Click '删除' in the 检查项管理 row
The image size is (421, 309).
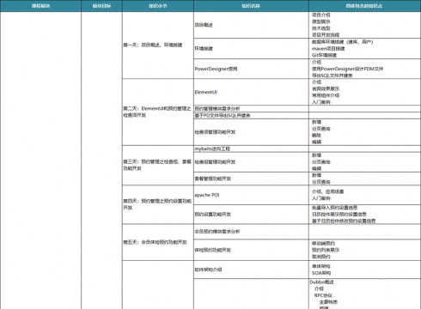316,136
